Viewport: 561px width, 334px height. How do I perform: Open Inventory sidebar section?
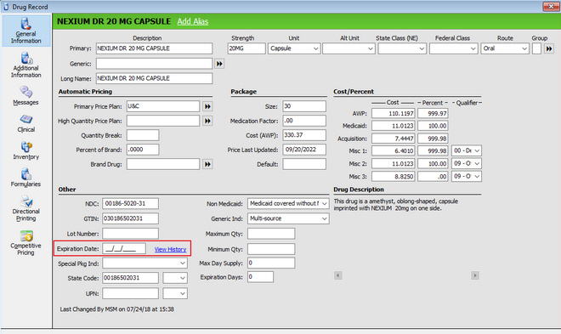click(25, 150)
